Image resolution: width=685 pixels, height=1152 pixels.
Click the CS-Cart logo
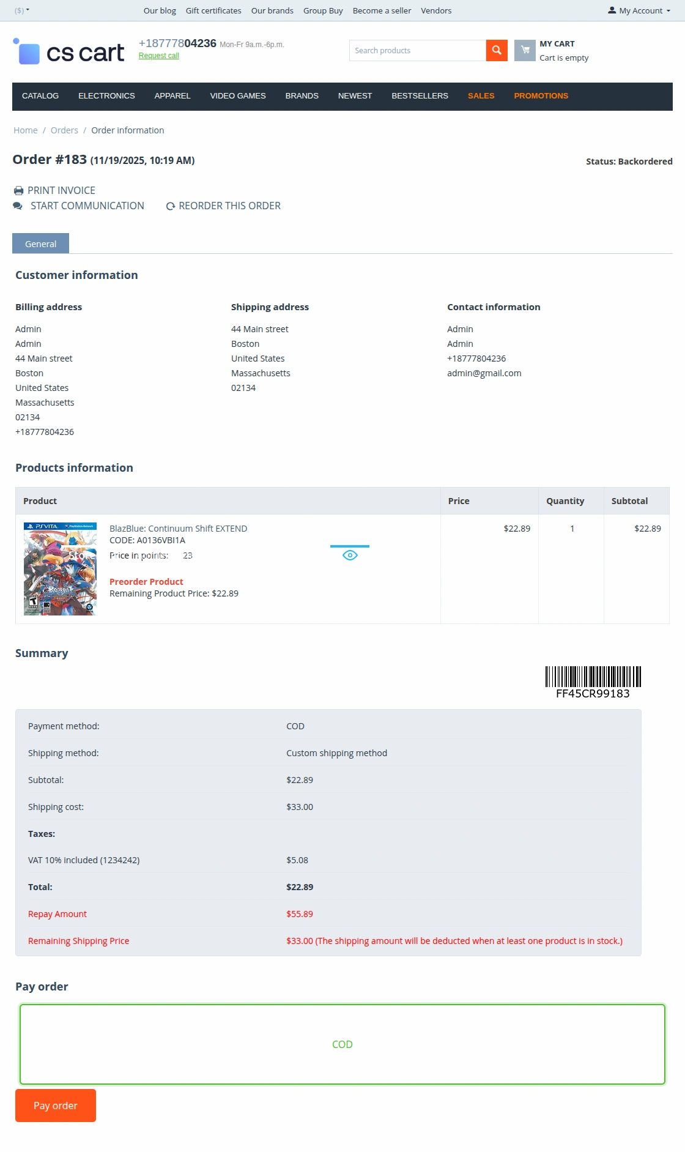click(68, 52)
